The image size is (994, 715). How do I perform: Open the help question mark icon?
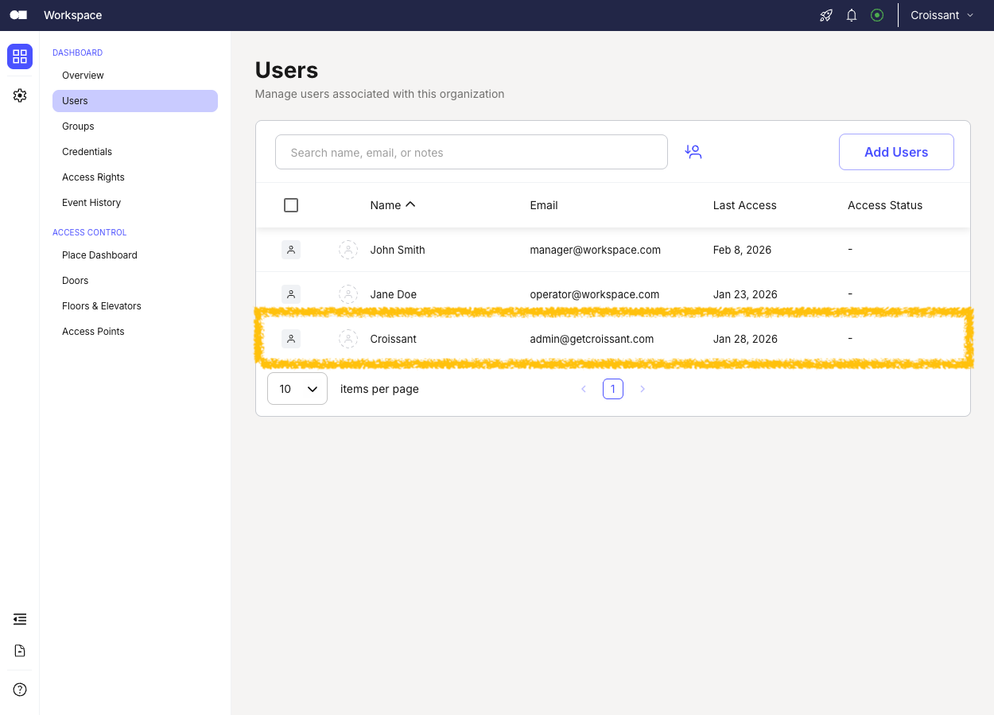coord(19,689)
